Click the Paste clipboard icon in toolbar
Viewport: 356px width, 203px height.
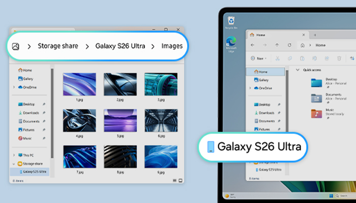[x=301, y=58]
